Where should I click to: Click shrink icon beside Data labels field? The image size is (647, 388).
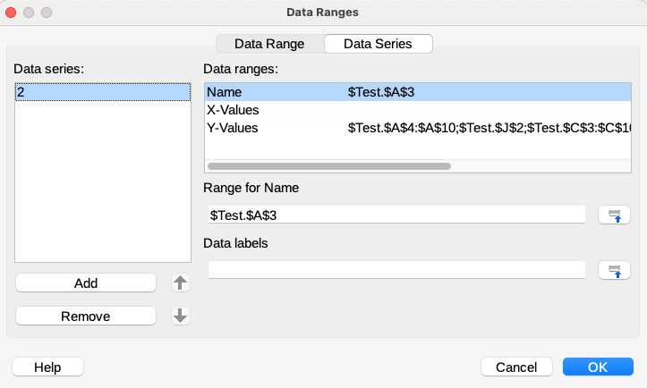614,270
